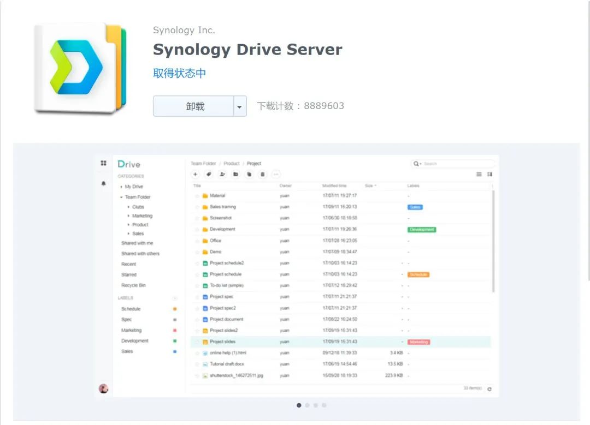Click the user avatar in Drive
The width and height of the screenshot is (590, 425).
(103, 388)
